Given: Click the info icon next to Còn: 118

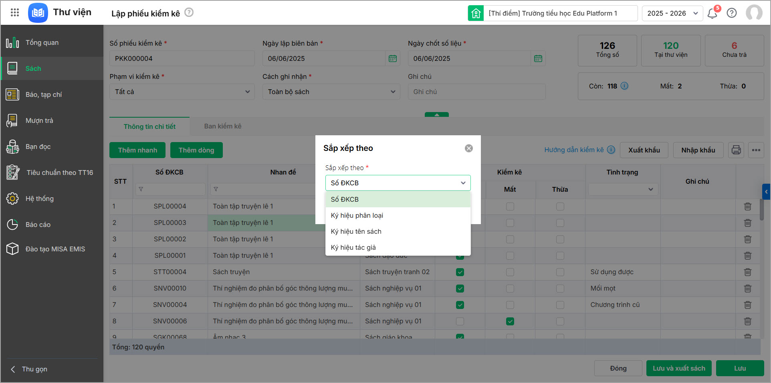Looking at the screenshot, I should (x=624, y=86).
